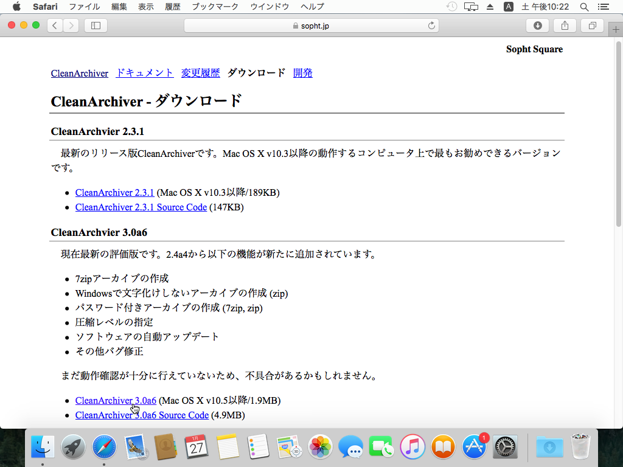
Task: Click the page vertical scrollbar thumb
Action: coord(618,133)
